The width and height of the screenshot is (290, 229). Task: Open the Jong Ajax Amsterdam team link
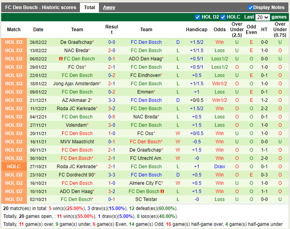pyautogui.click(x=76, y=84)
